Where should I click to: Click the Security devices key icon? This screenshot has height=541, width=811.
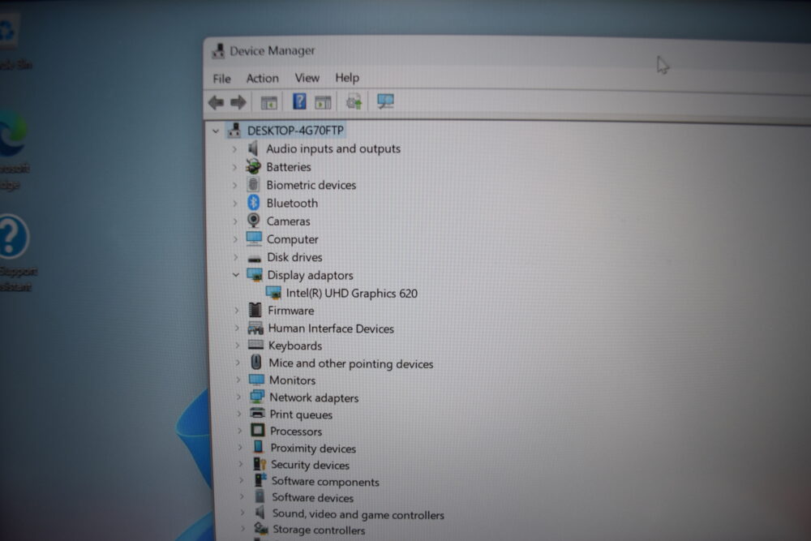(x=260, y=464)
